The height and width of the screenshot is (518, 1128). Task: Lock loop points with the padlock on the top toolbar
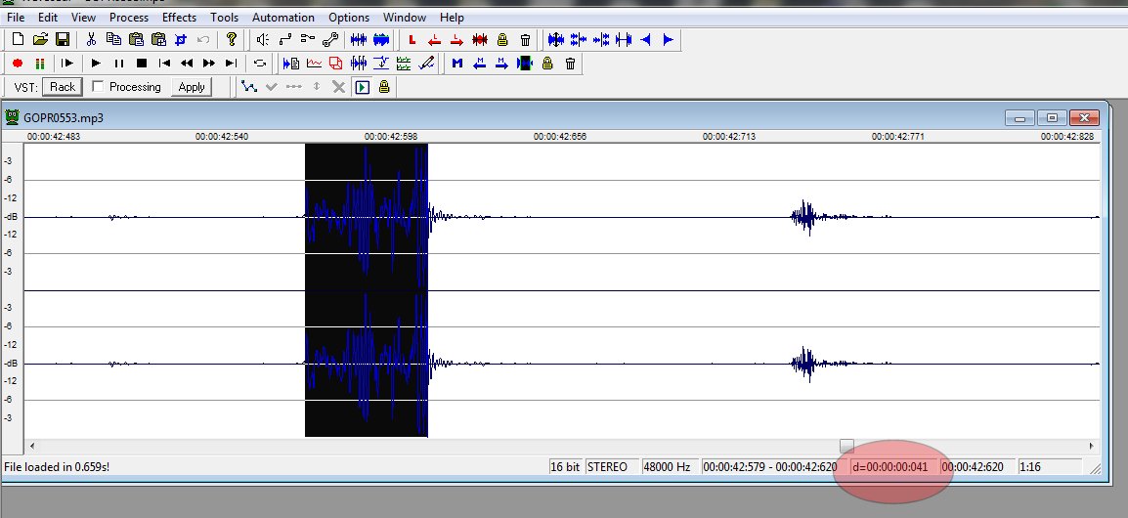click(502, 39)
